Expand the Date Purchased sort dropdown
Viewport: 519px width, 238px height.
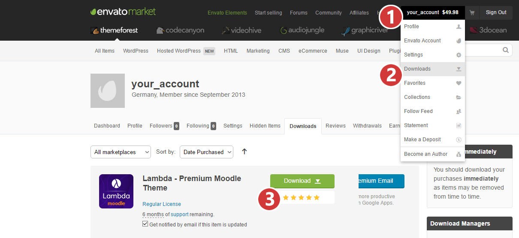click(206, 152)
